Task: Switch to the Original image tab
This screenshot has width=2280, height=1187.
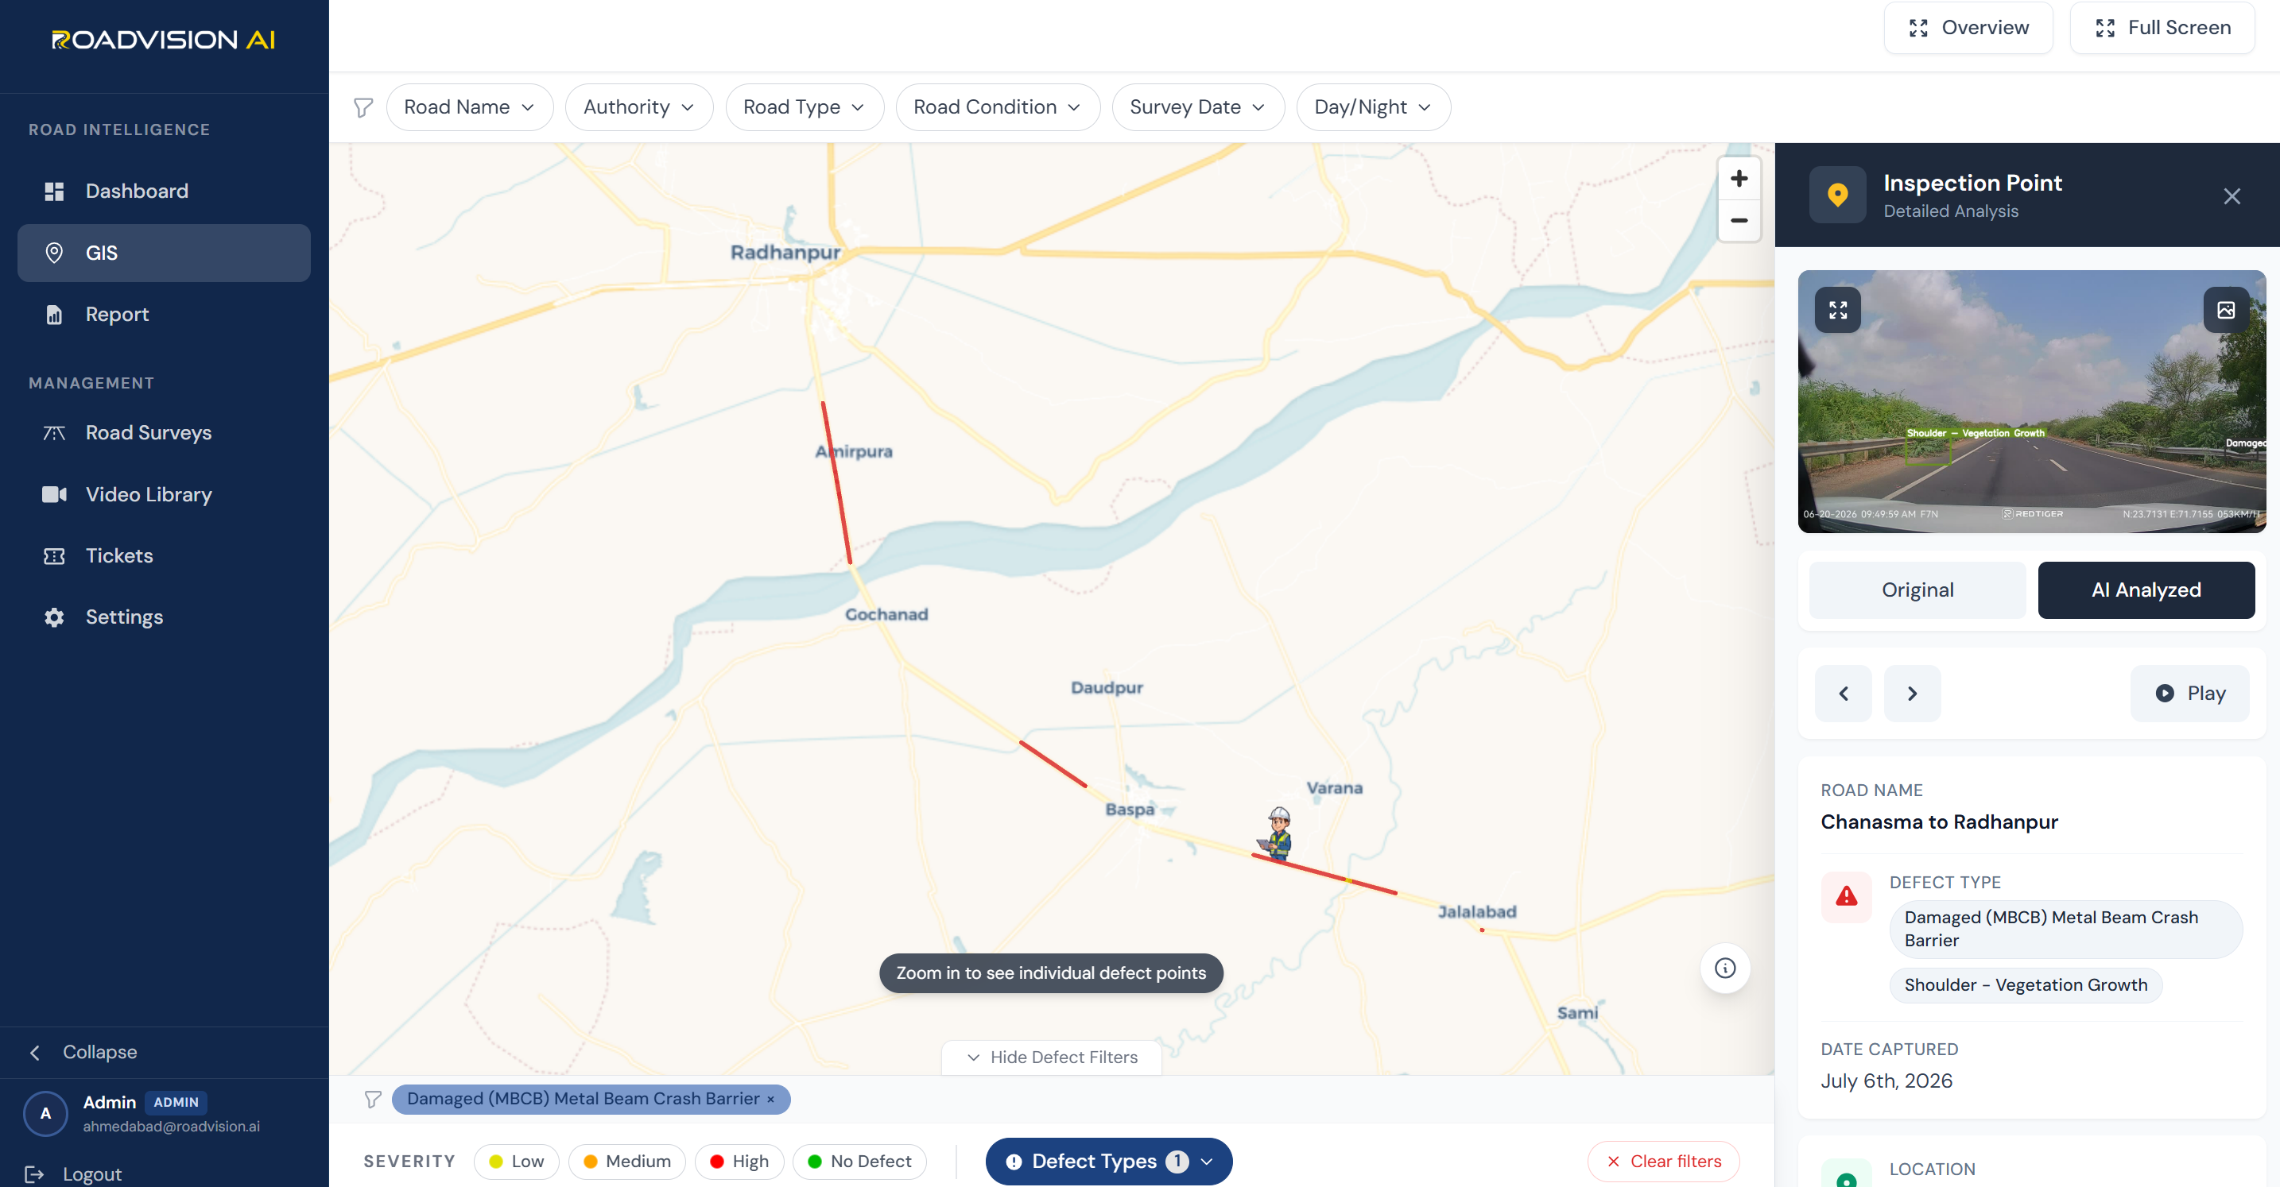Action: click(1917, 590)
